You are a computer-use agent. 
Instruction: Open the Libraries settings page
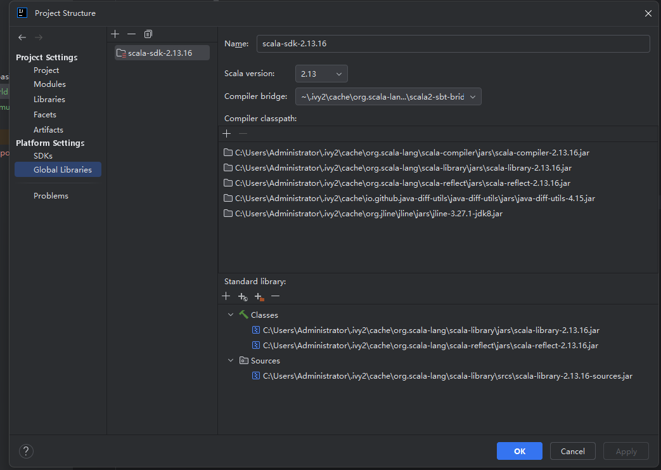tap(49, 99)
